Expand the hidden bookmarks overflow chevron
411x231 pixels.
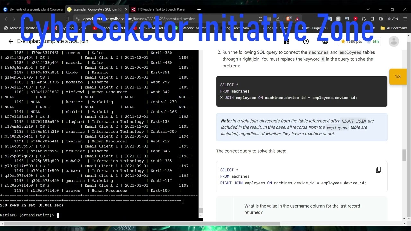point(374,28)
